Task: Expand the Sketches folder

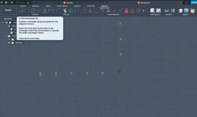Action: pos(6,43)
